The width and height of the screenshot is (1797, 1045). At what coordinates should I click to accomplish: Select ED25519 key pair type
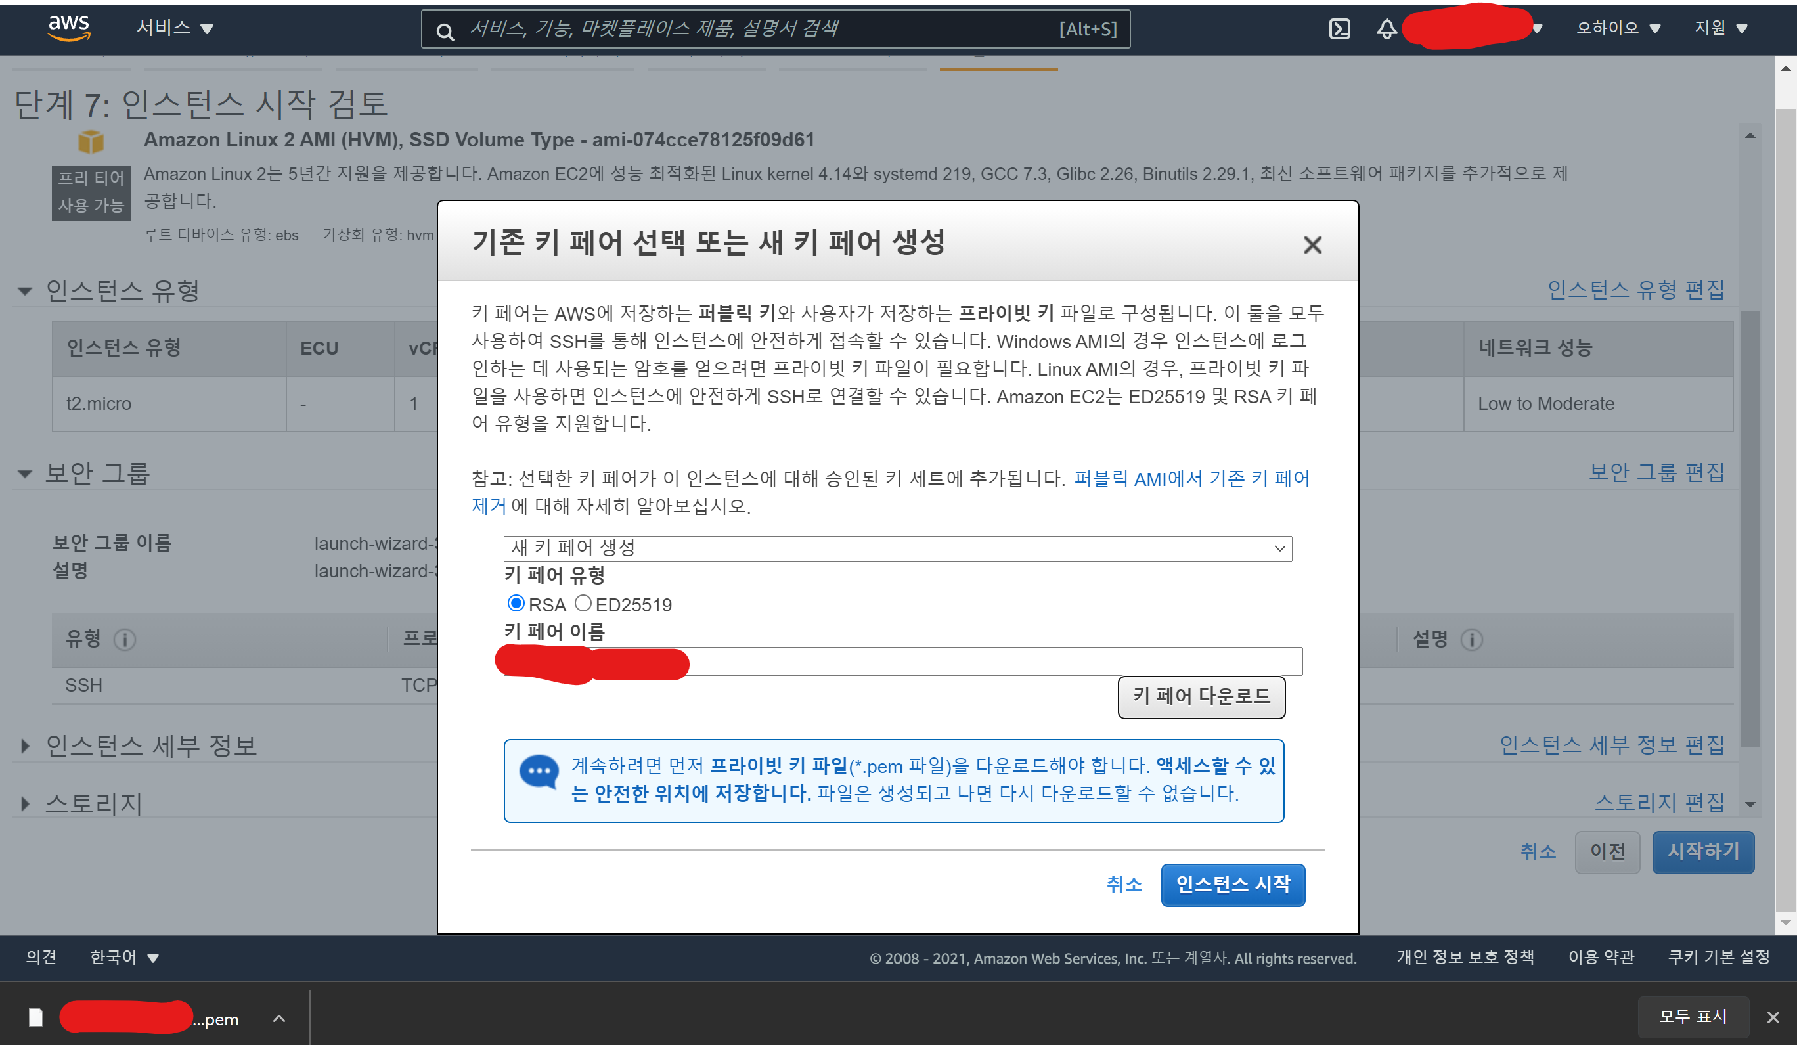point(583,604)
